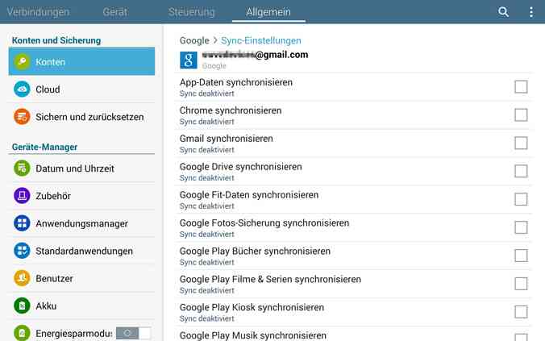Enable Google Play Kiosk synchronisieren checkbox
This screenshot has width=545, height=341.
[521, 312]
